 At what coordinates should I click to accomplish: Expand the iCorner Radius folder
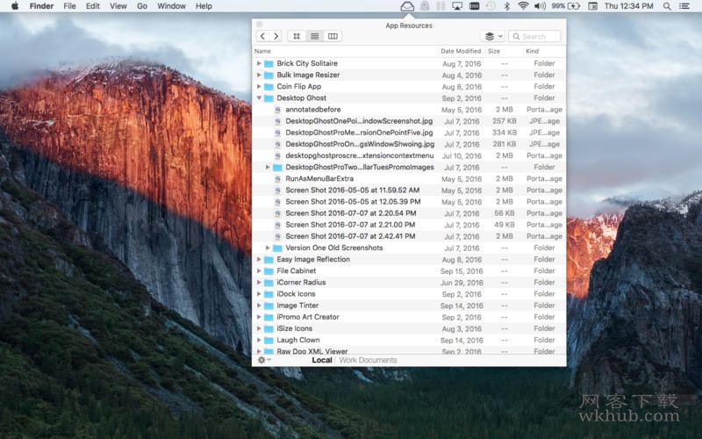(x=259, y=282)
